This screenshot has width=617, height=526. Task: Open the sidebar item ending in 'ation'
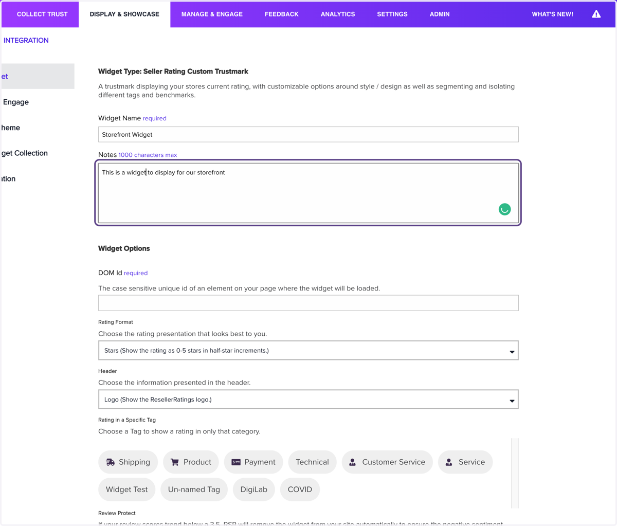pos(8,178)
